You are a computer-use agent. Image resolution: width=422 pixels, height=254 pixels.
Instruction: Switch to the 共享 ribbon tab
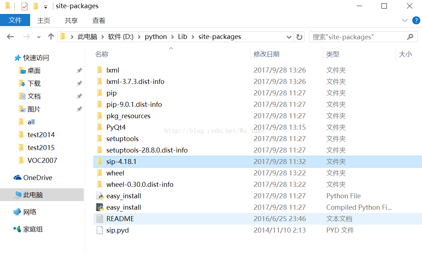tap(71, 20)
